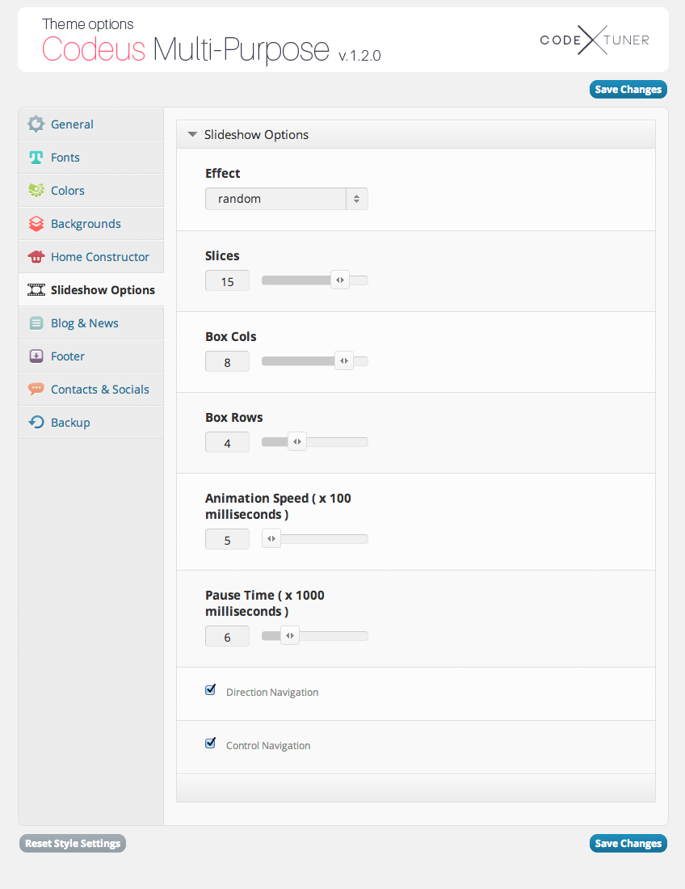685x889 pixels.
Task: Click inside the Pause Time input field
Action: 227,636
